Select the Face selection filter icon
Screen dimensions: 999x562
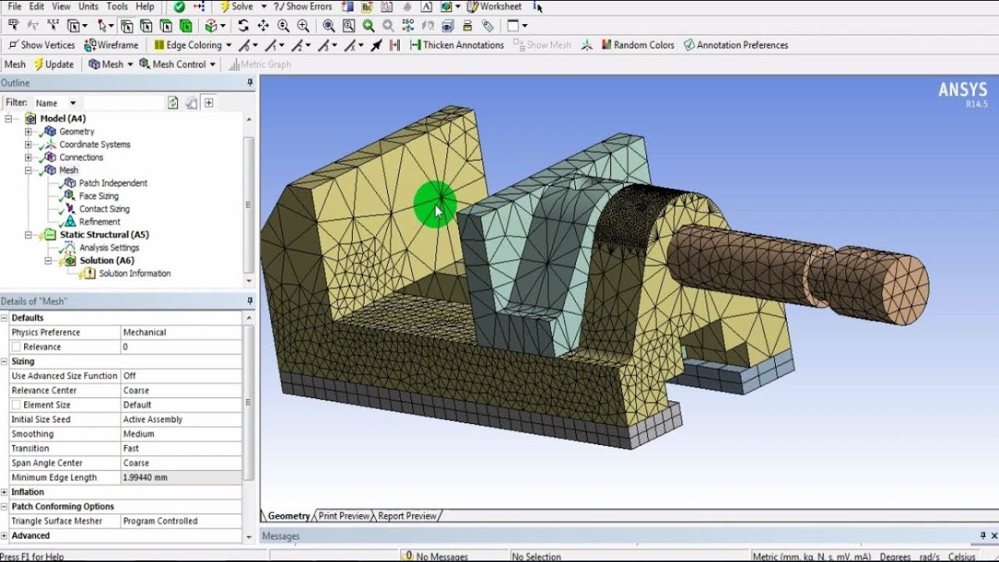click(165, 26)
